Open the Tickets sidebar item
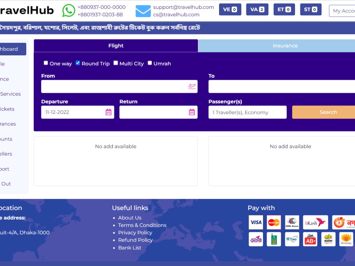 click(x=7, y=109)
